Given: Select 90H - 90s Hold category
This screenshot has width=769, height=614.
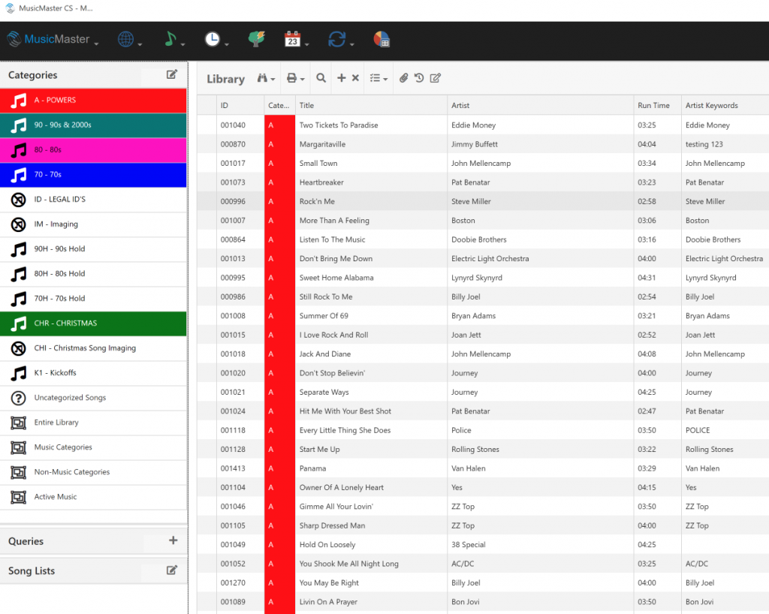Looking at the screenshot, I should (93, 249).
